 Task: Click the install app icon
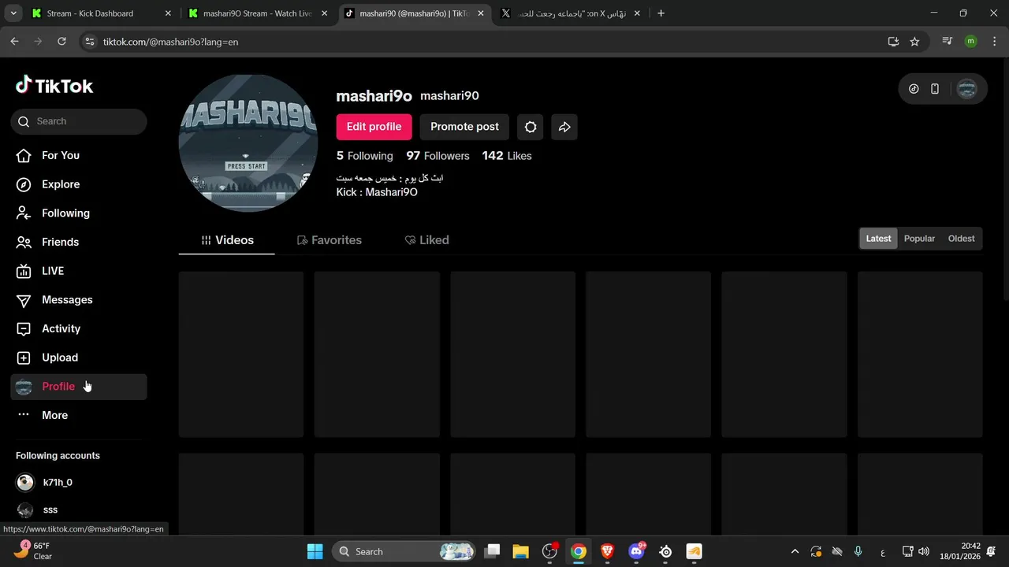coord(893,42)
